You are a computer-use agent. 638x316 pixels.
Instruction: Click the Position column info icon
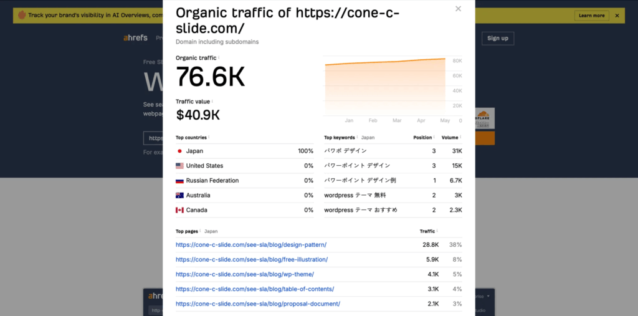click(x=434, y=137)
